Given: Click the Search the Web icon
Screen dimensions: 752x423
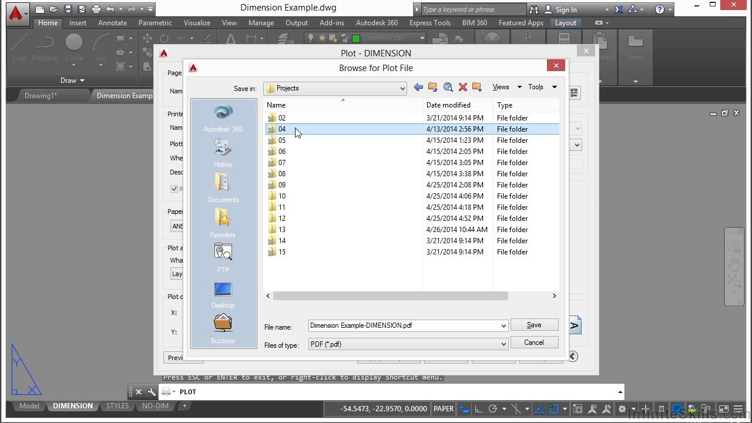Looking at the screenshot, I should pos(448,87).
